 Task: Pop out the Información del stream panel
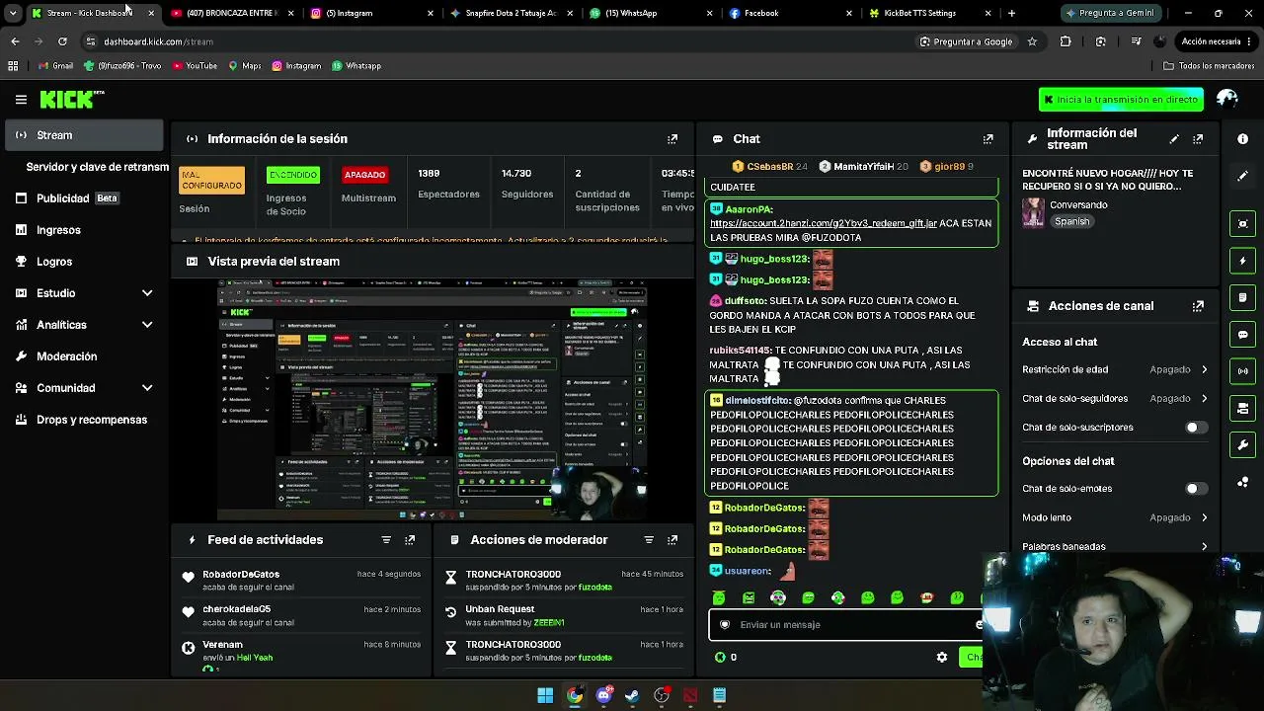coord(1198,139)
